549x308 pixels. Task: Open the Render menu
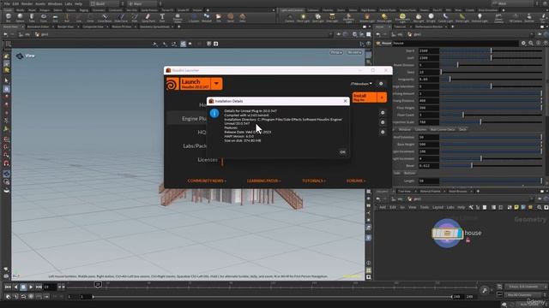(x=27, y=3)
